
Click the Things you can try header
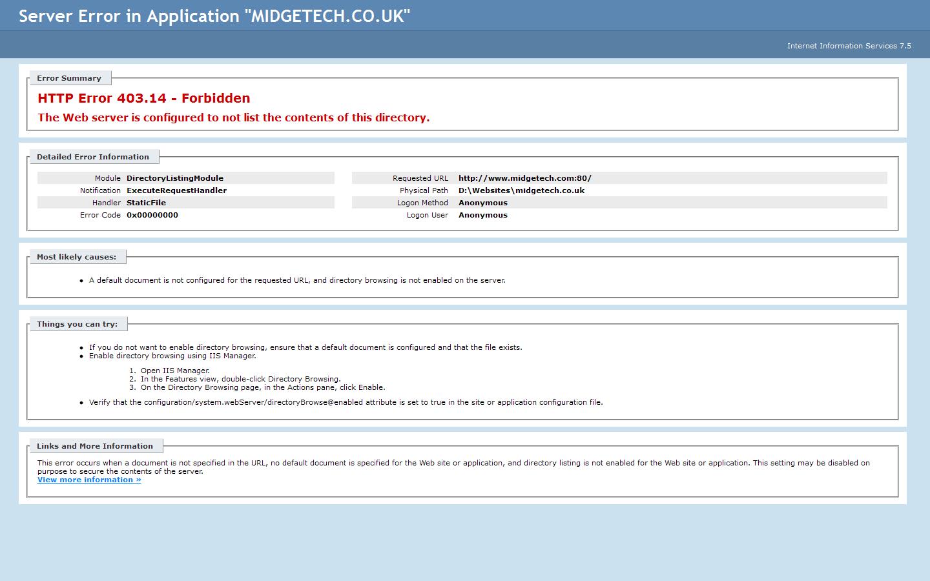point(77,324)
